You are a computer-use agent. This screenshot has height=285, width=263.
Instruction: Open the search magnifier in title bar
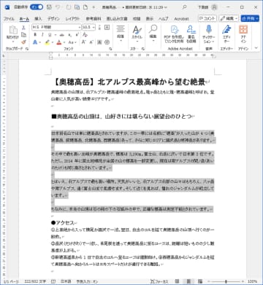pyautogui.click(x=185, y=7)
